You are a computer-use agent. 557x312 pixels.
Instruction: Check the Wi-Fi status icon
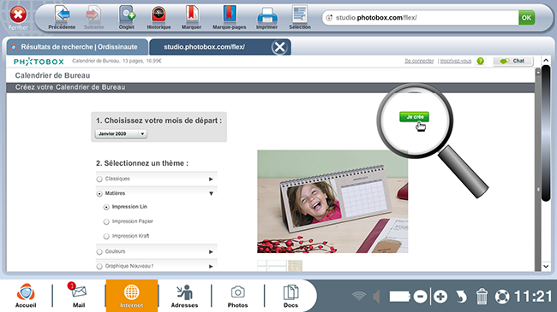pyautogui.click(x=359, y=296)
